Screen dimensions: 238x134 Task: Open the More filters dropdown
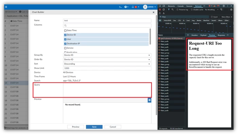coord(227,17)
